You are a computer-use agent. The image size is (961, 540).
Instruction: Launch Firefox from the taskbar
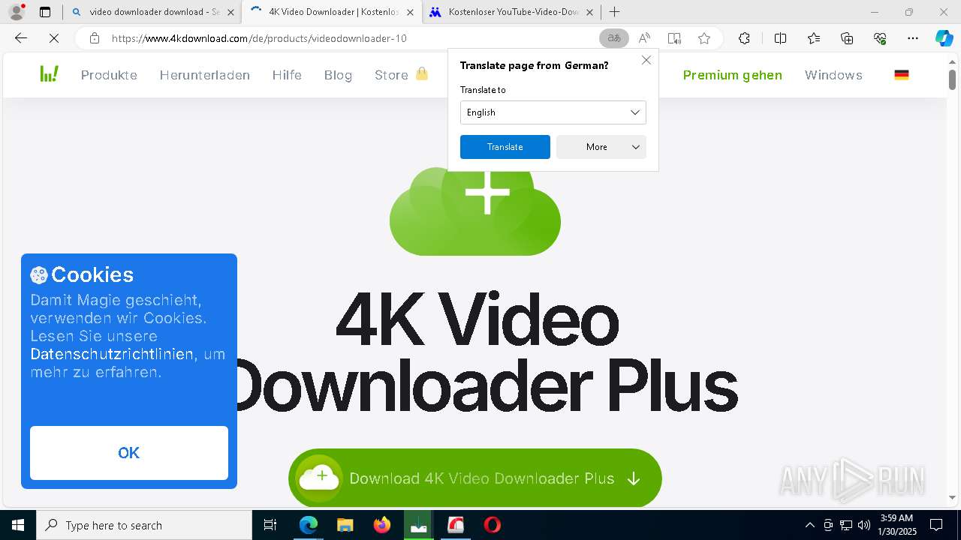click(381, 525)
